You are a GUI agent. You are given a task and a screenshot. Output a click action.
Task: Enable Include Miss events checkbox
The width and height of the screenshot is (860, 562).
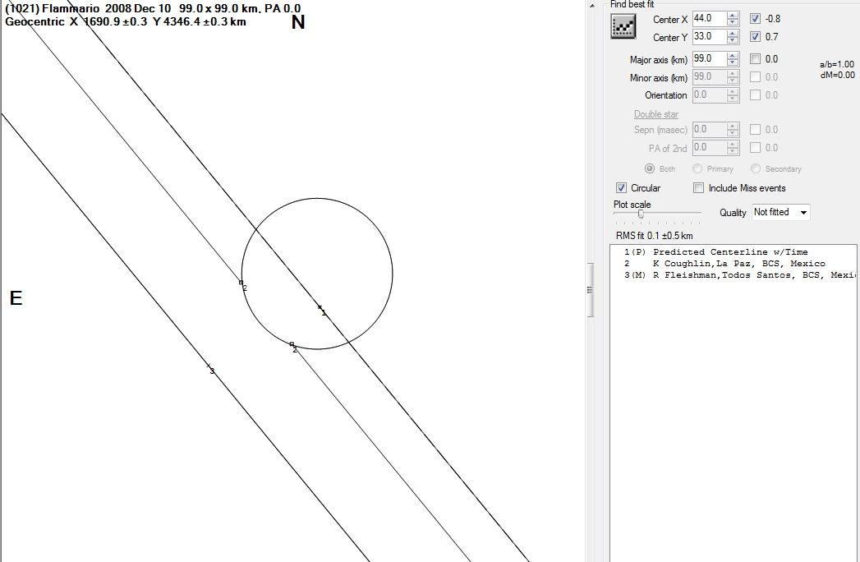coord(699,188)
